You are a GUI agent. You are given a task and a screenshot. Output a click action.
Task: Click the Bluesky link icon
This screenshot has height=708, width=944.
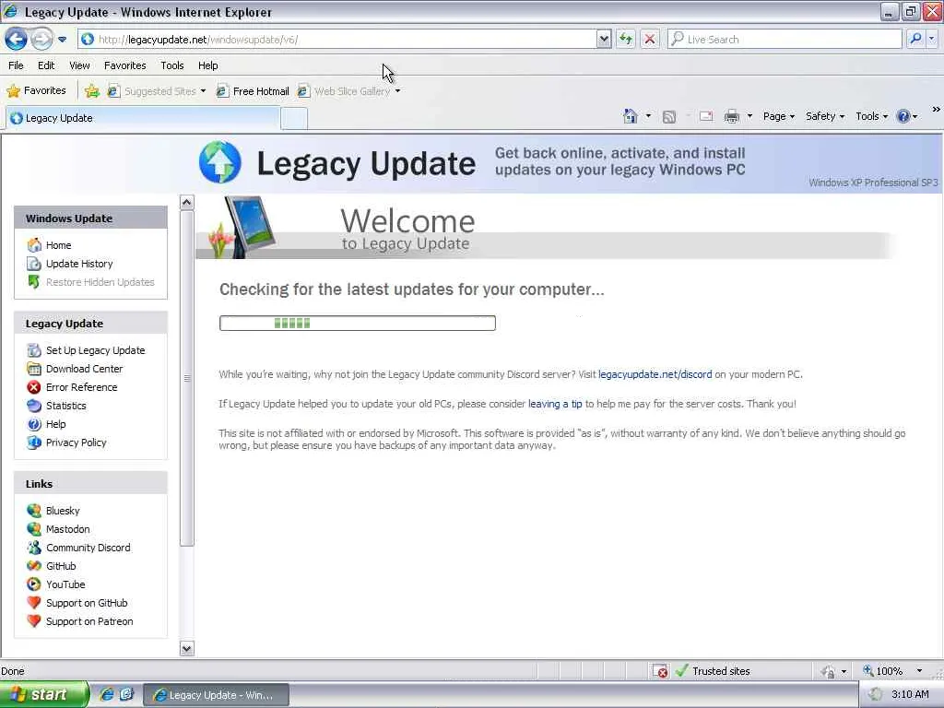click(34, 511)
